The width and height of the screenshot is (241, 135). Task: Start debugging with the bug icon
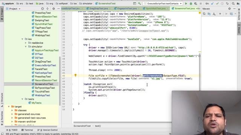(191, 3)
